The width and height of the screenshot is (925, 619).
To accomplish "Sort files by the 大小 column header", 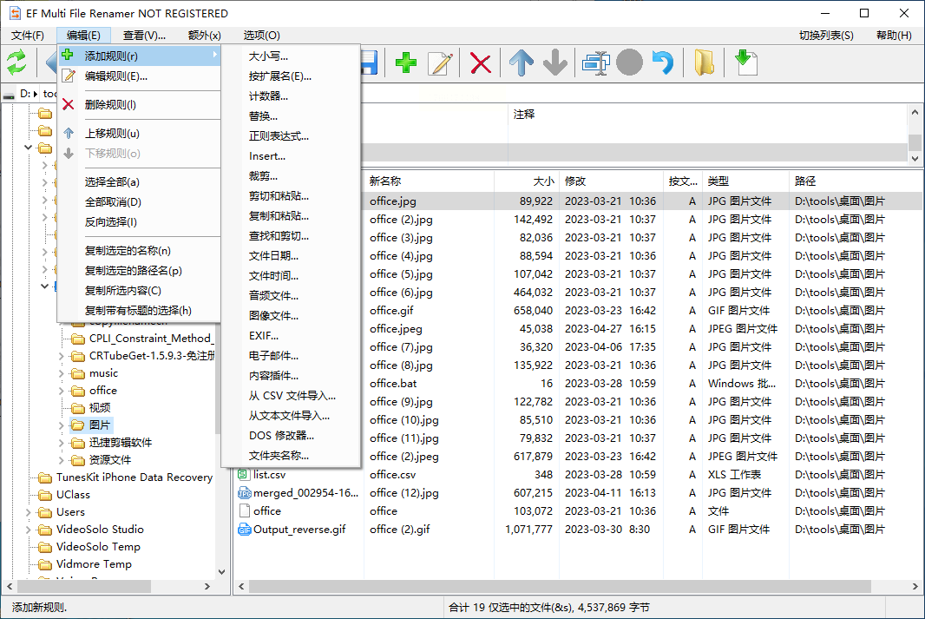I will tap(542, 181).
